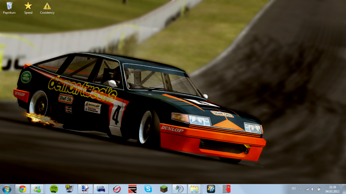Open the clock showing 21:39

(x=332, y=189)
